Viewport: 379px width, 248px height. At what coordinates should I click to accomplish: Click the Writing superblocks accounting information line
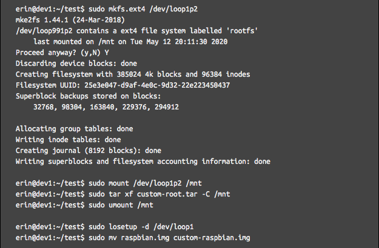[x=143, y=162]
